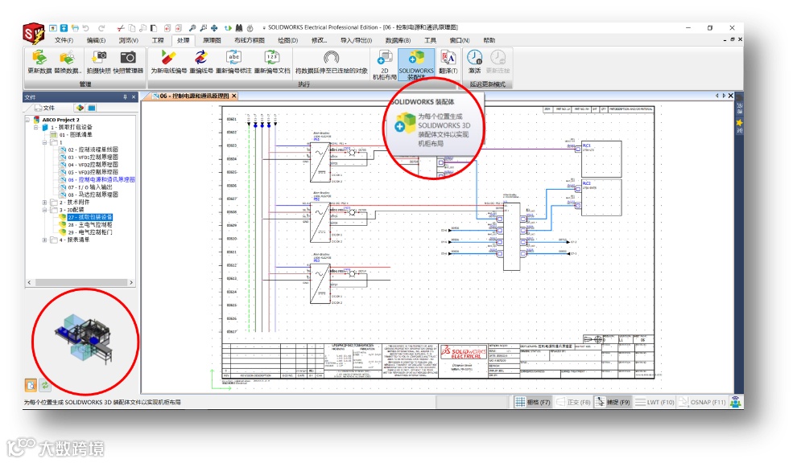The image size is (797, 463).
Task: Click the pan arrows icon in title bar
Action: 214,28
